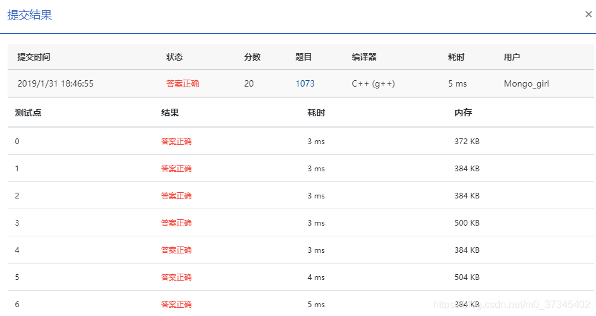Click test point number 1

coord(17,169)
